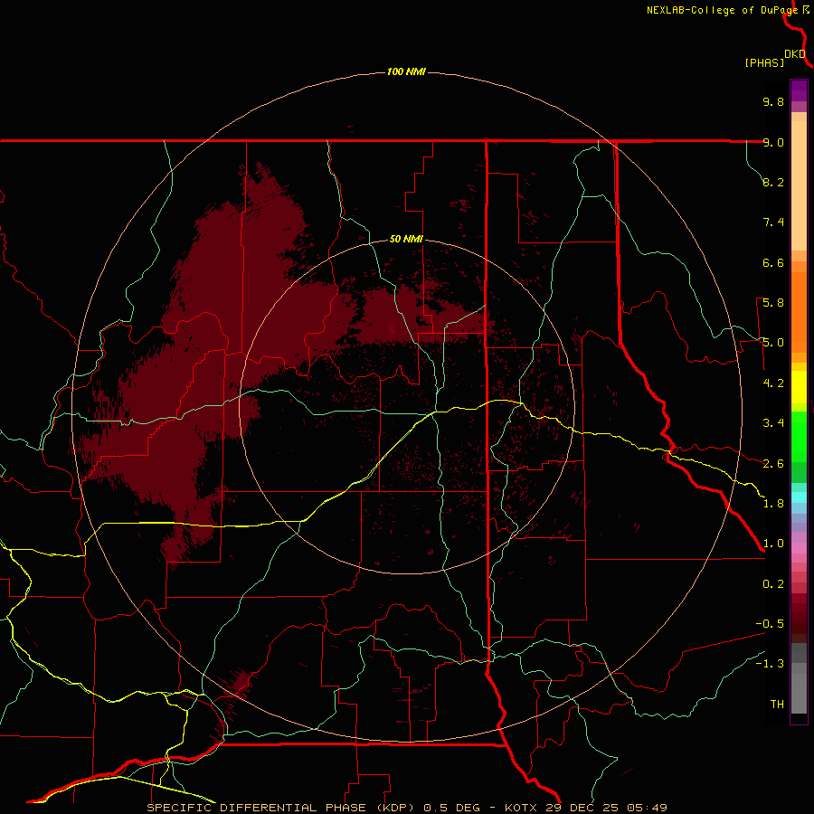Click the 100 NMI range ring label
Screen dimensions: 814x814
[406, 71]
